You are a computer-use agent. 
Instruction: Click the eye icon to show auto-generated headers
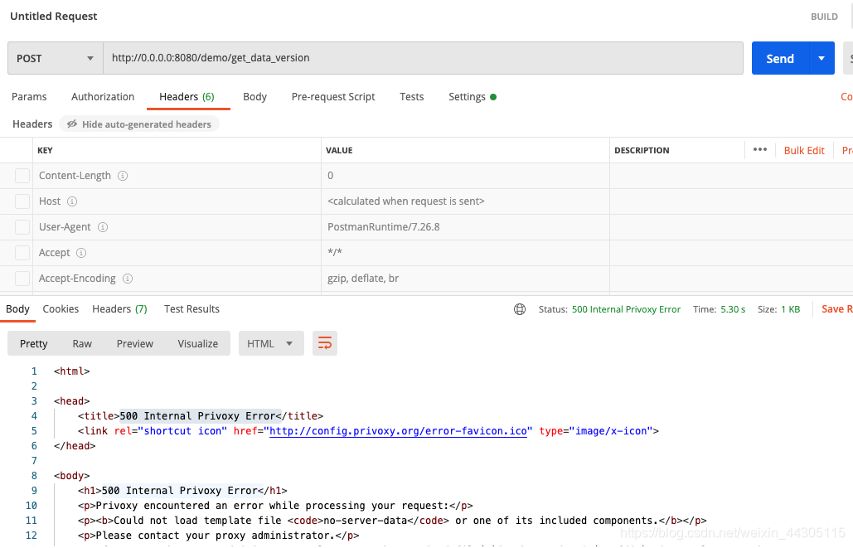pyautogui.click(x=72, y=124)
